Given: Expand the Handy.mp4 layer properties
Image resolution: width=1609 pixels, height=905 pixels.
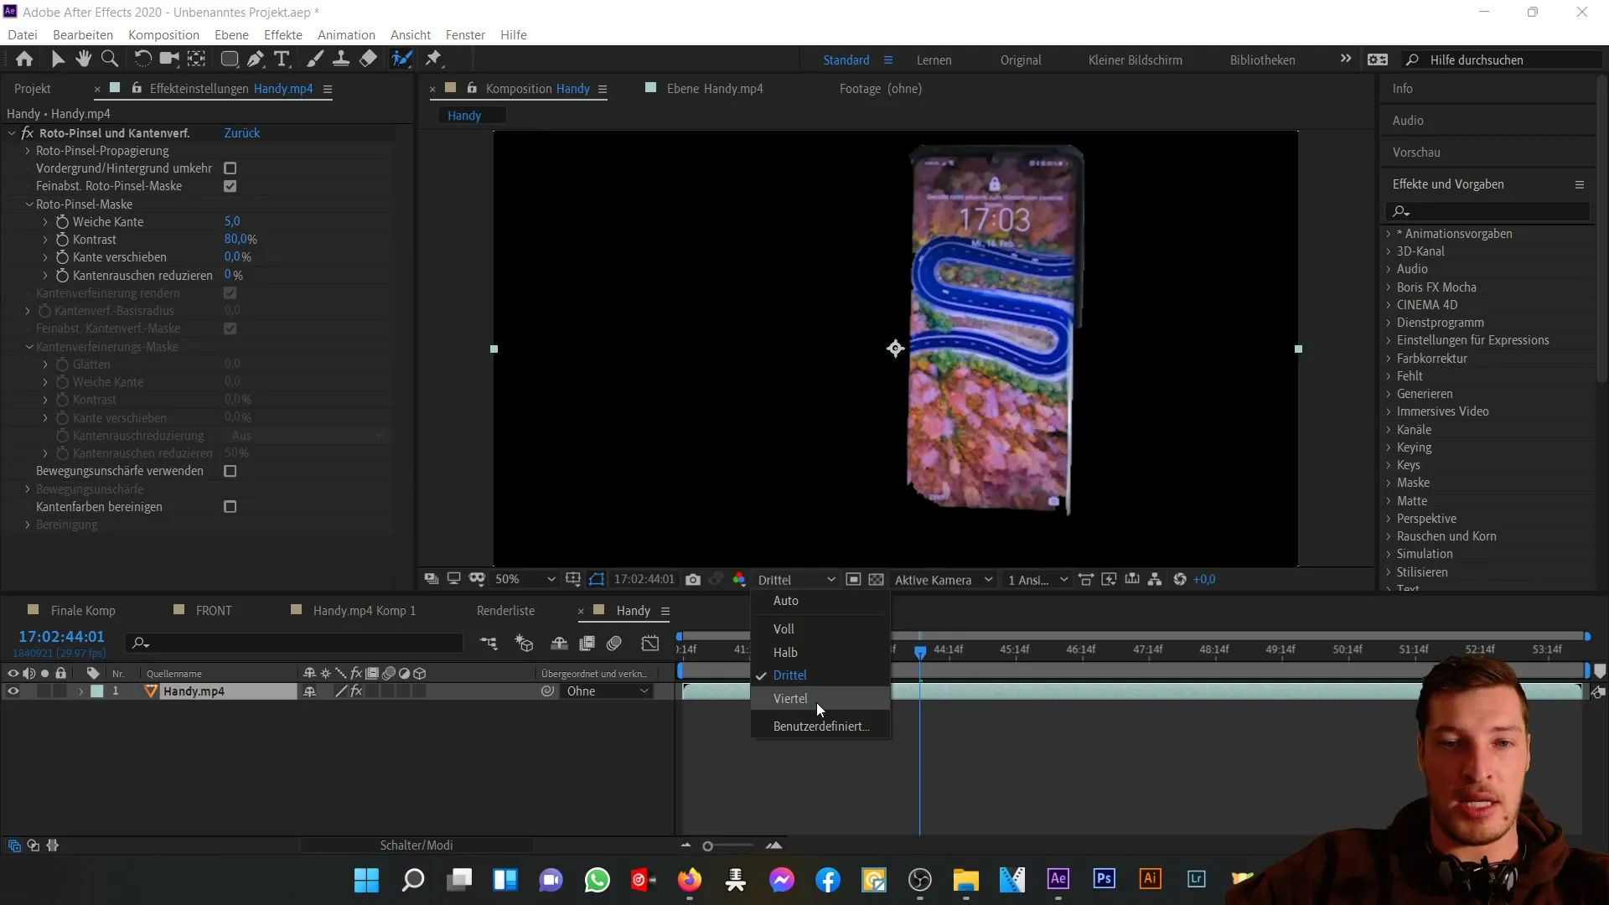Looking at the screenshot, I should [x=81, y=691].
